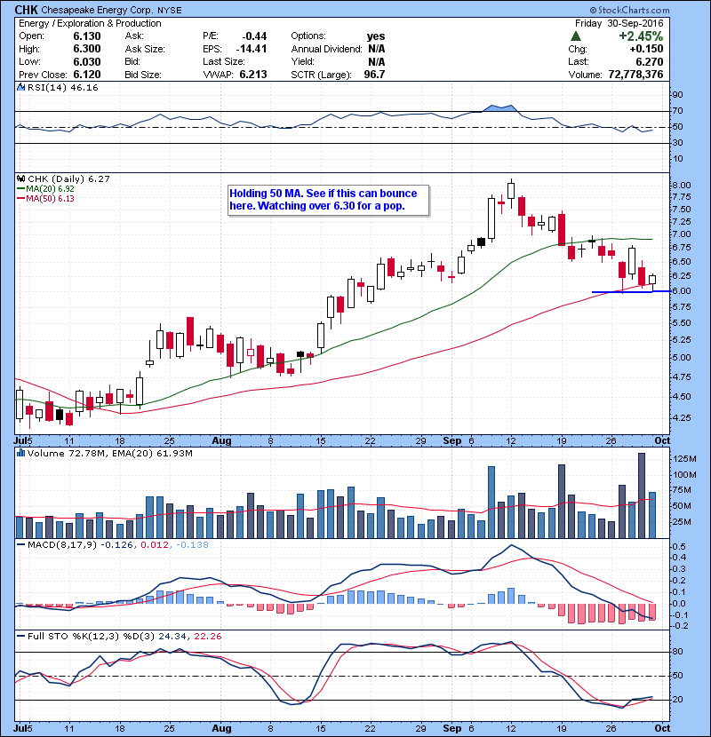Toggle the EMA(20) volume average legend

[120, 454]
